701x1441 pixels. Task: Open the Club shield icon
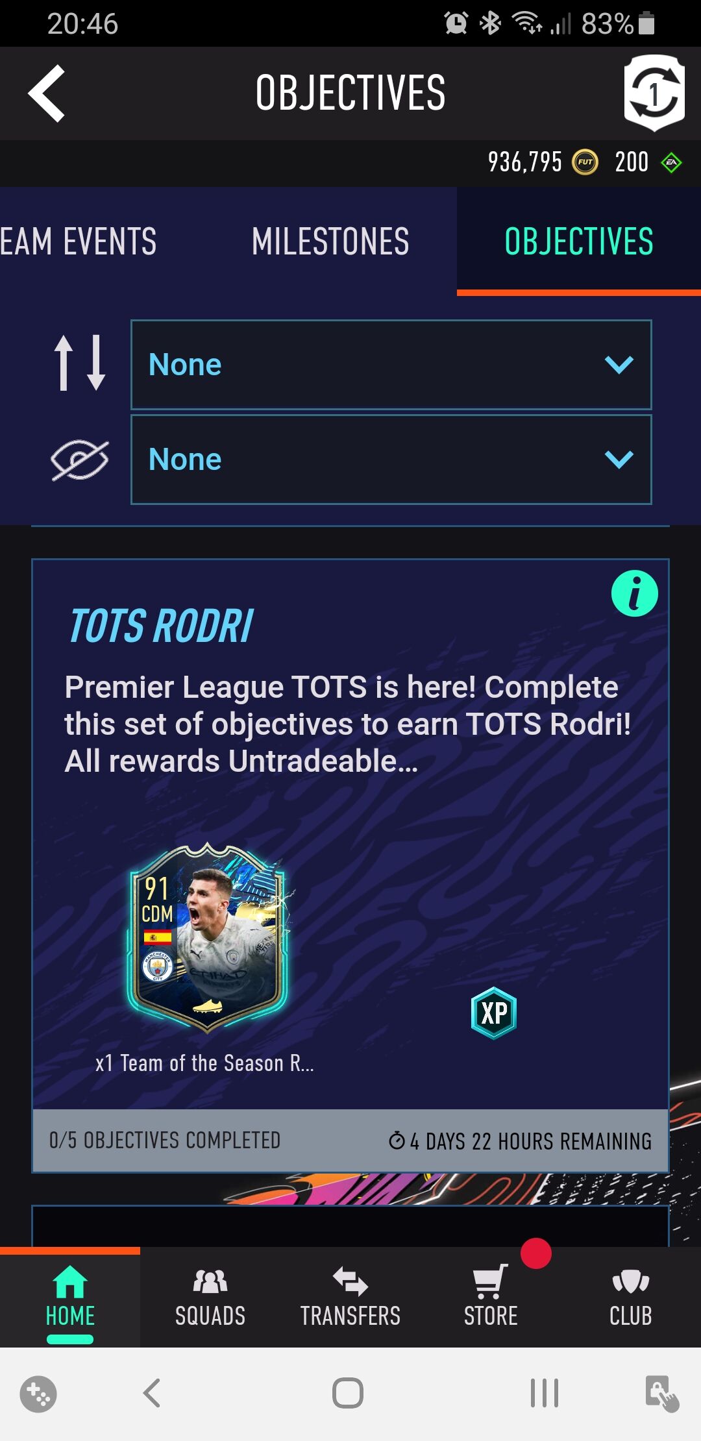630,1282
